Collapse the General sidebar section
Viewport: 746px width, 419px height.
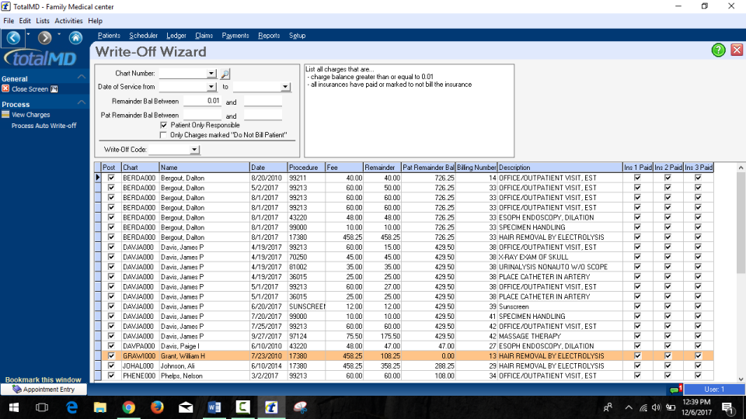pyautogui.click(x=82, y=77)
